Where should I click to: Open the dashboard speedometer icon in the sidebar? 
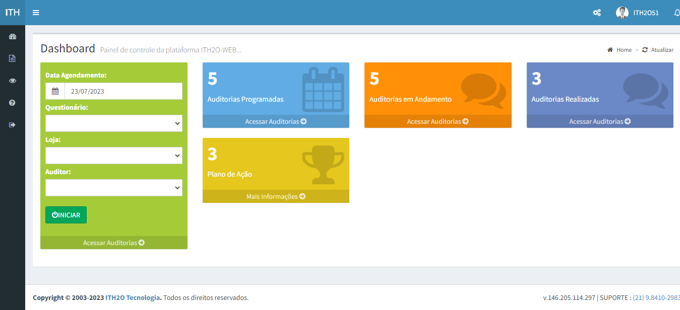click(12, 36)
